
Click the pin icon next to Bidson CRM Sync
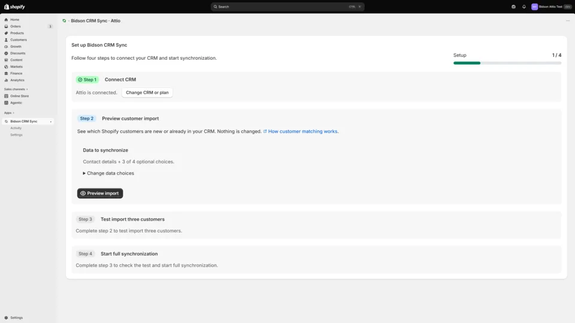coord(50,121)
